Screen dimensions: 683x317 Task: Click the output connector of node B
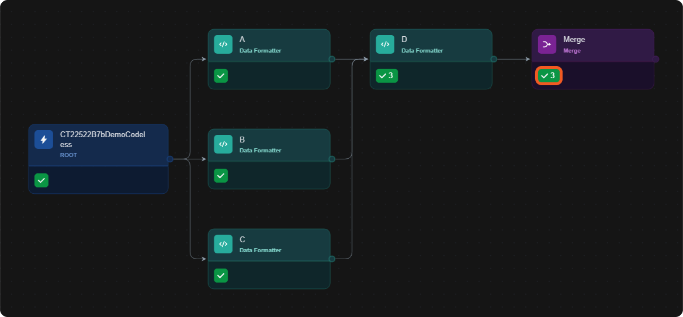coord(332,159)
